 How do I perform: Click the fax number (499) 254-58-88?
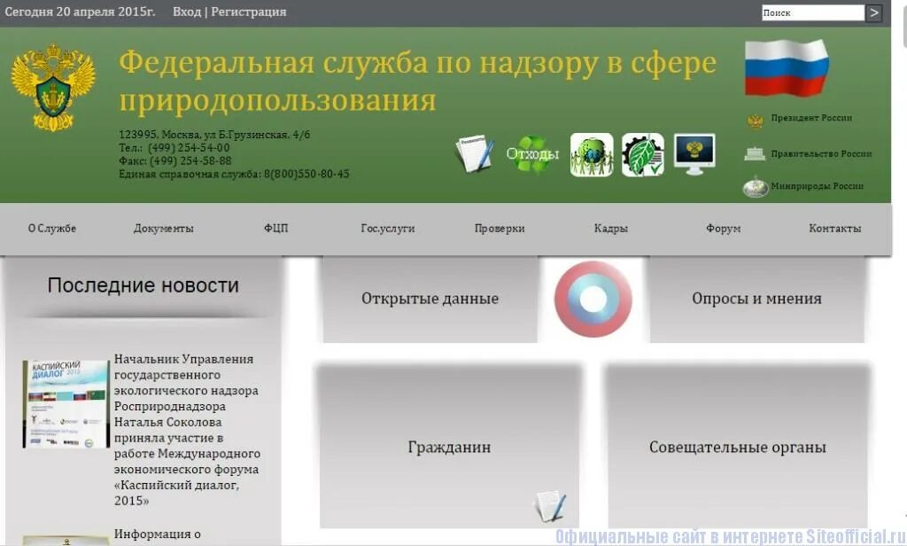point(190,160)
